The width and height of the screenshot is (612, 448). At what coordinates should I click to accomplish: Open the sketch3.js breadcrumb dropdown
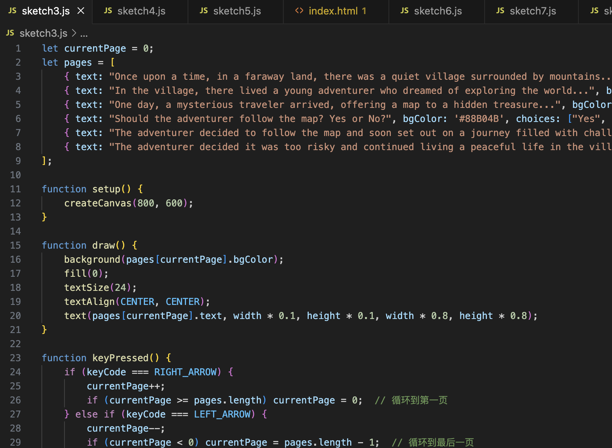click(43, 33)
